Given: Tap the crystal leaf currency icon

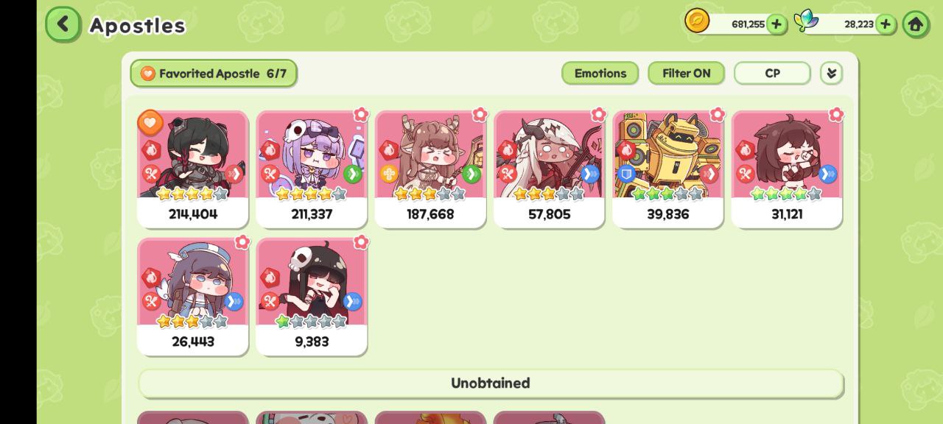Looking at the screenshot, I should coord(806,21).
